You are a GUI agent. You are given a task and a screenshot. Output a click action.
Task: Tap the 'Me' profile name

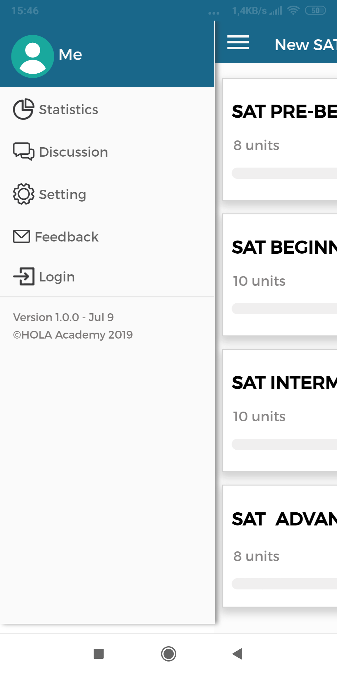[x=70, y=55]
